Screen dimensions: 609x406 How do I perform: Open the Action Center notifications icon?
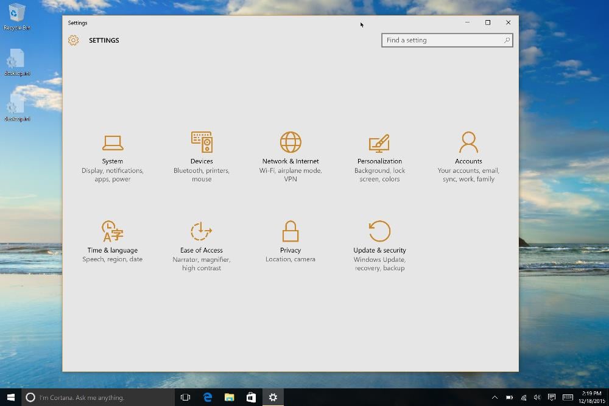click(552, 397)
